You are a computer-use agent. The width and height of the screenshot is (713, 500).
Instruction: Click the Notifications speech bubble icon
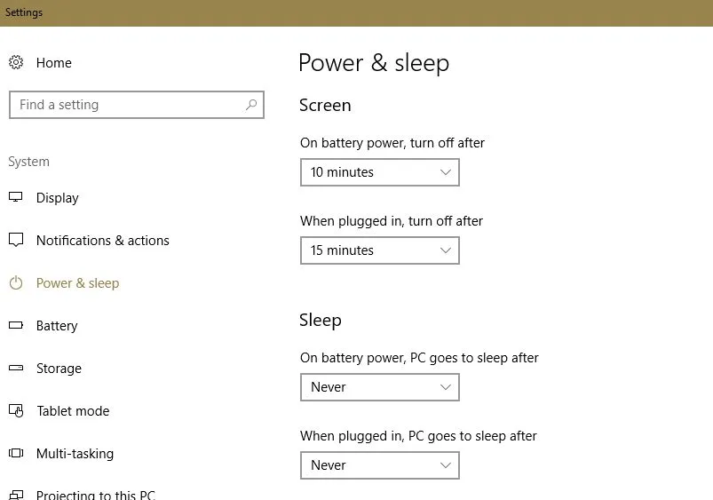tap(16, 240)
